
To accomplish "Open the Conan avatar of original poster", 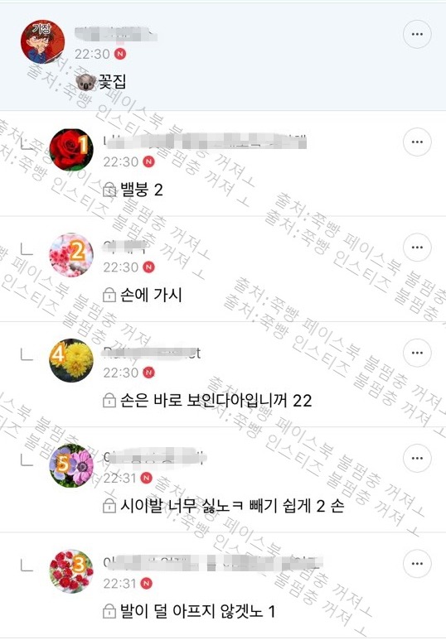I will coord(42,41).
